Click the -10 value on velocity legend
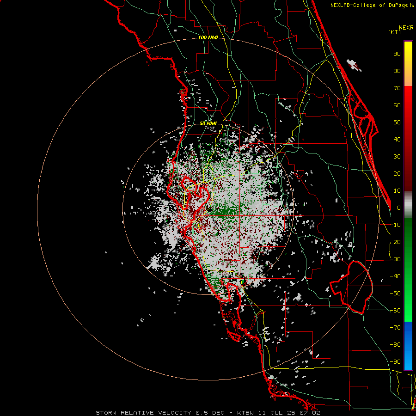Screen dimensions: 416x416 click(x=395, y=225)
